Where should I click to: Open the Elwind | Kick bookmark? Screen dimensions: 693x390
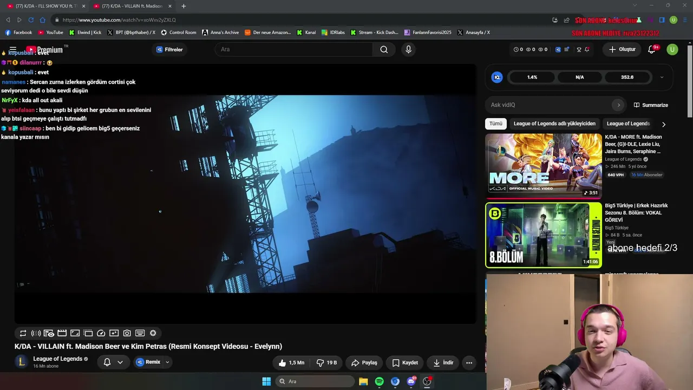[x=85, y=32]
